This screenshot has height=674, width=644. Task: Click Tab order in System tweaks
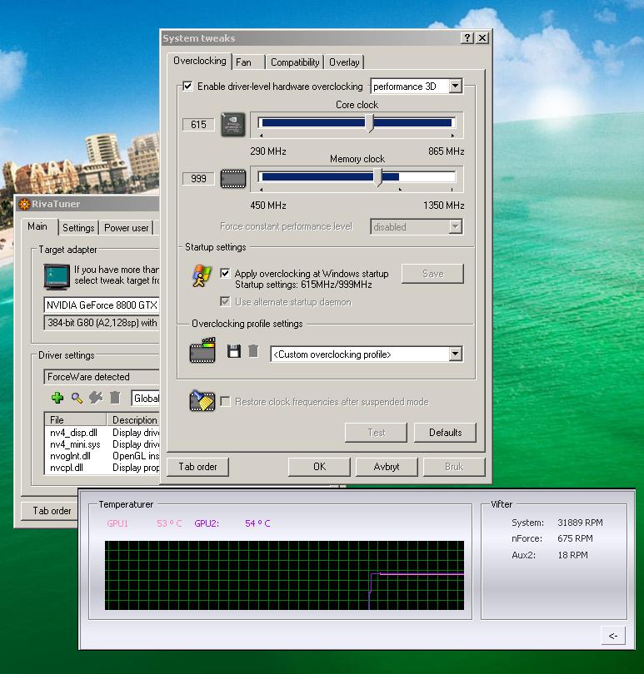point(197,467)
